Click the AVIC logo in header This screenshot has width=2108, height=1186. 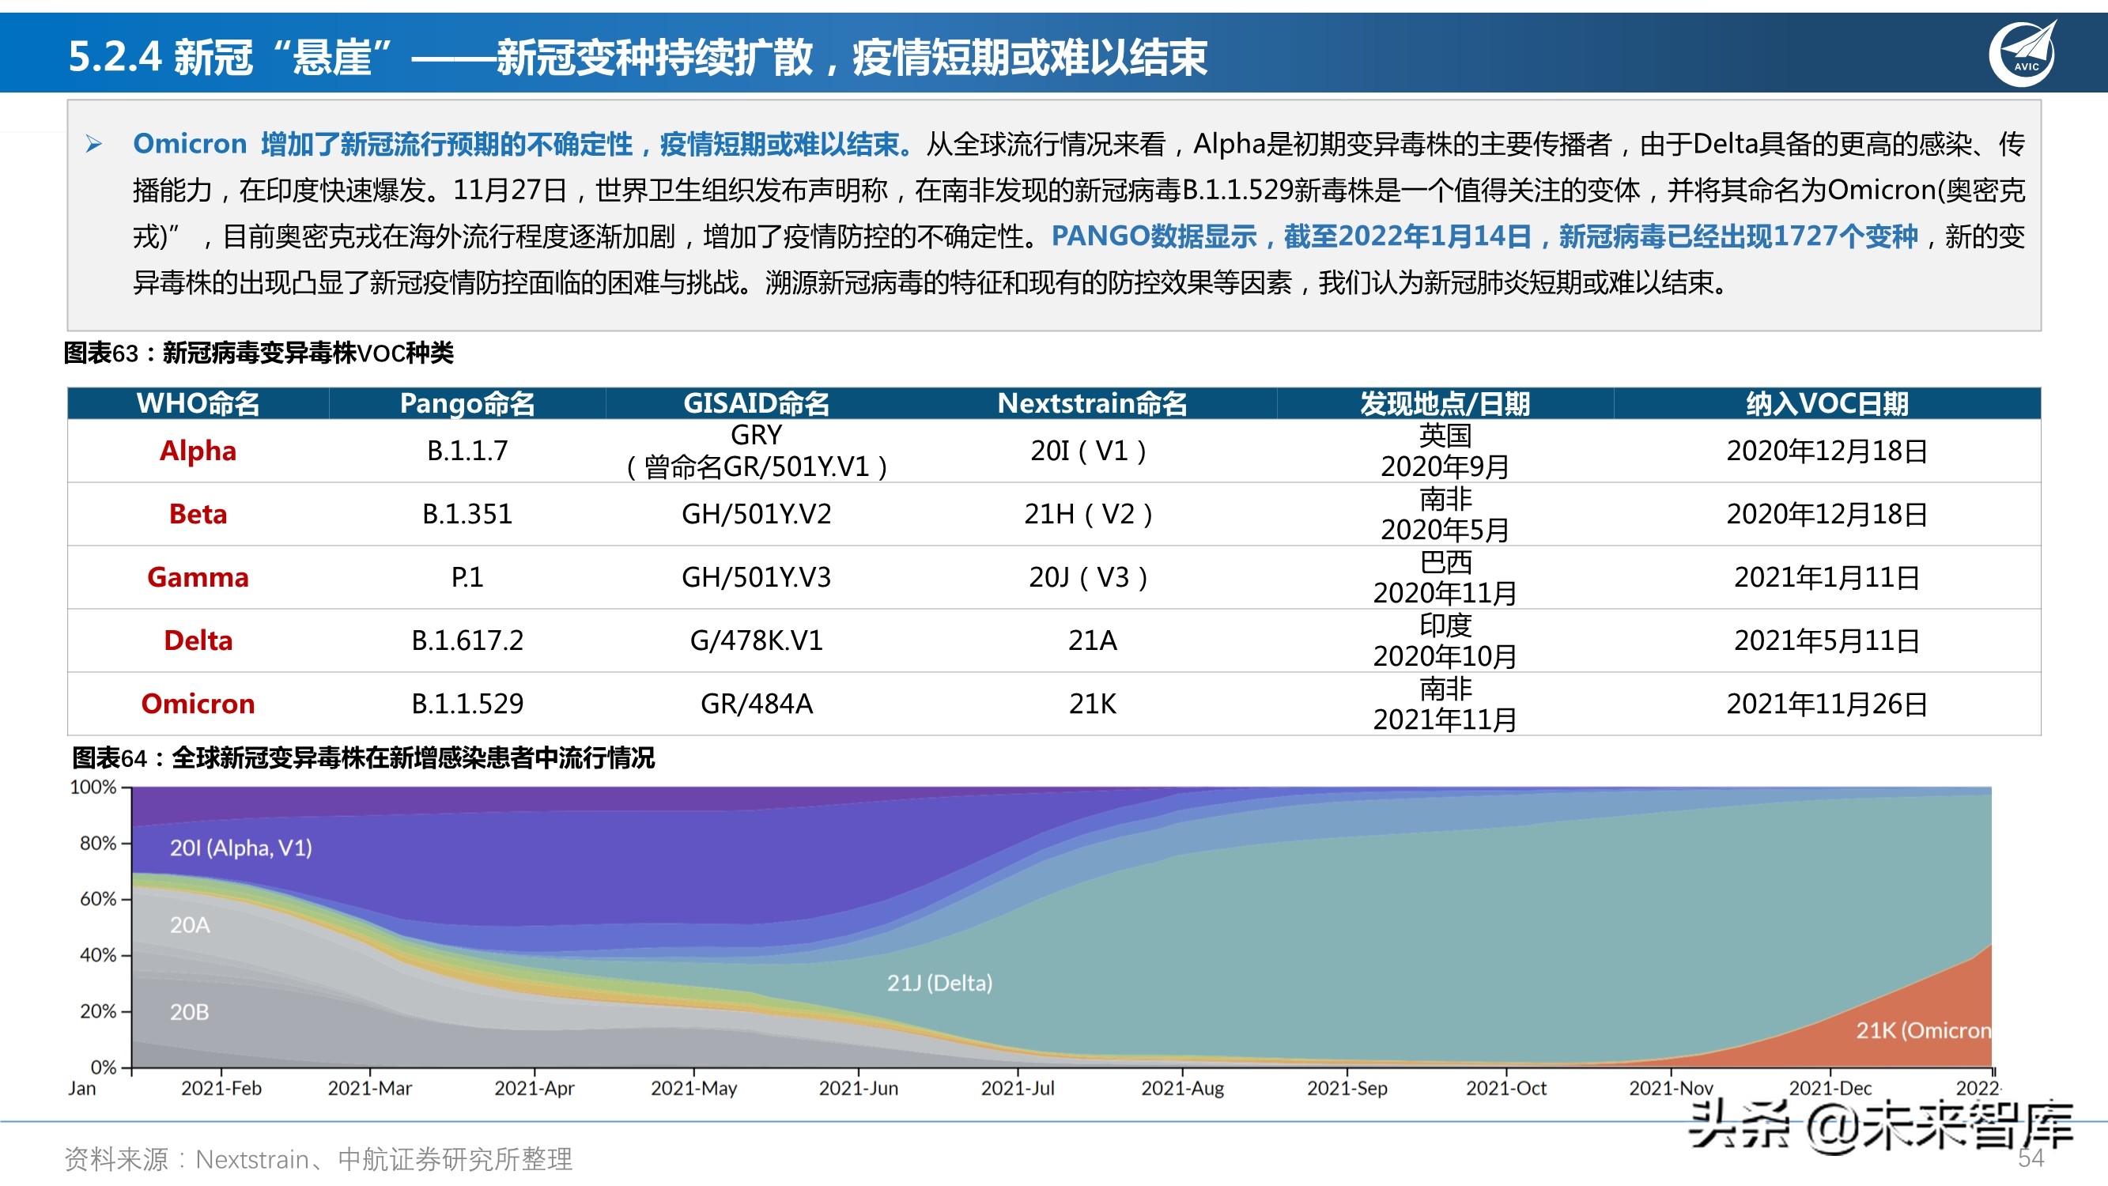pyautogui.click(x=2022, y=53)
